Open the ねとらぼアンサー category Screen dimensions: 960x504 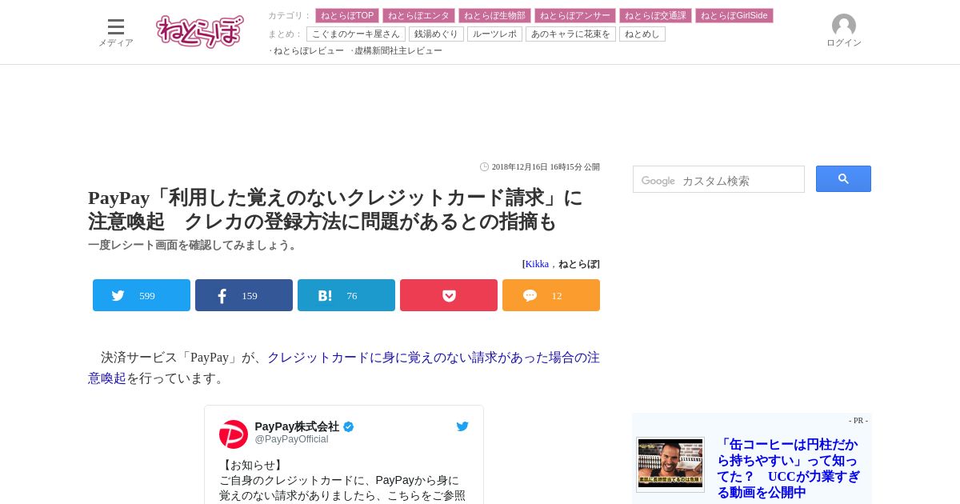(x=575, y=15)
